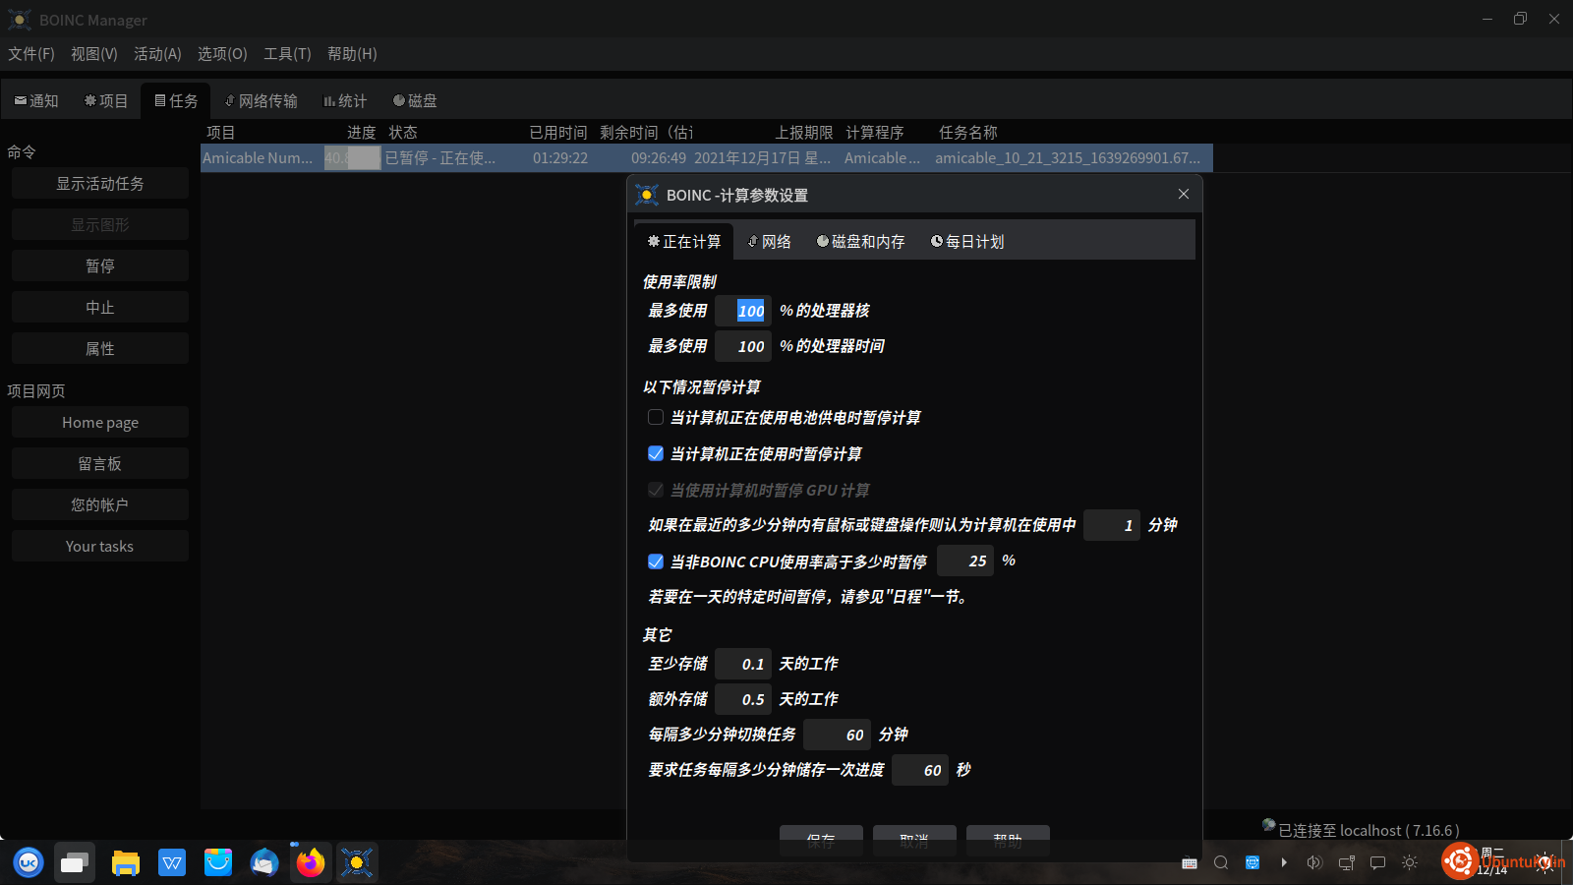
Task: Open the volume control tray icon
Action: 1314,862
